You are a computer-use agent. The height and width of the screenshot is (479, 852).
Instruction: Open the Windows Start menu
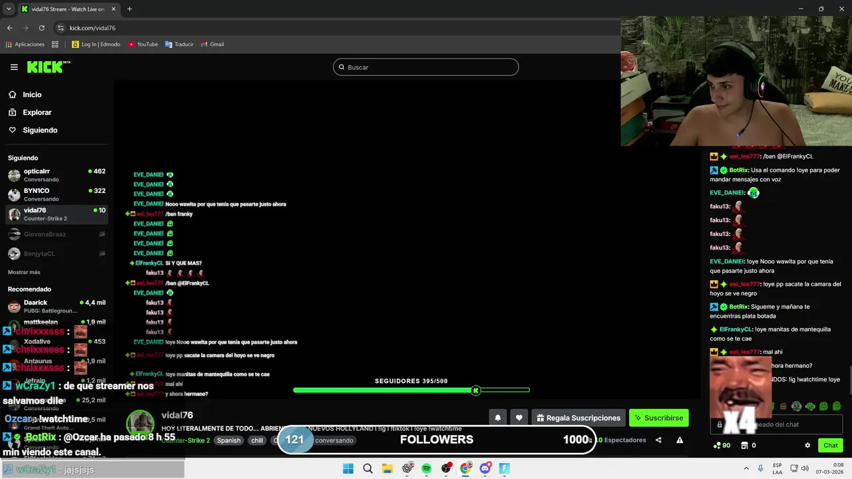[x=348, y=468]
